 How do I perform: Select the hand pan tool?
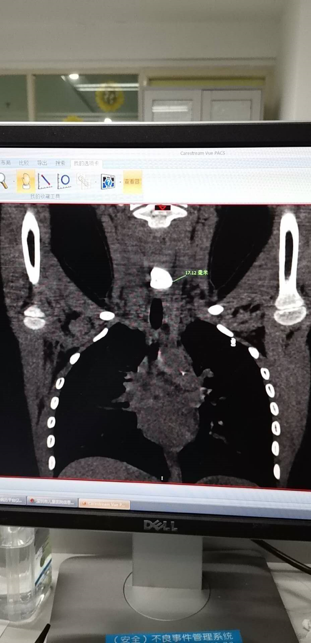26,181
